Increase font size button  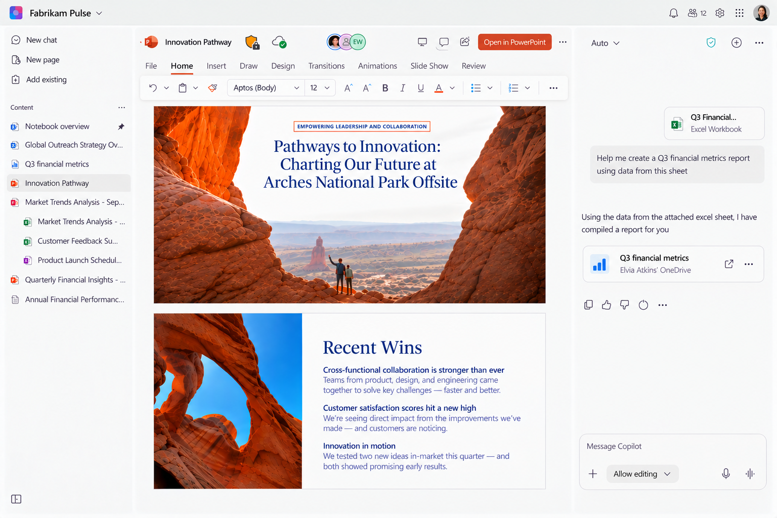coord(349,88)
